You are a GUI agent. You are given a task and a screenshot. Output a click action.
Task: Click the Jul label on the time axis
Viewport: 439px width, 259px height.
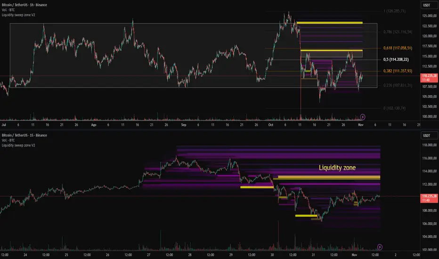pos(4,125)
